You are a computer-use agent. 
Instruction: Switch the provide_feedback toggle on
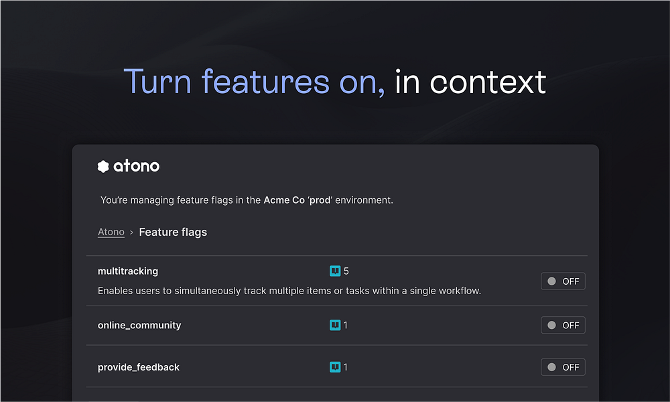(563, 367)
